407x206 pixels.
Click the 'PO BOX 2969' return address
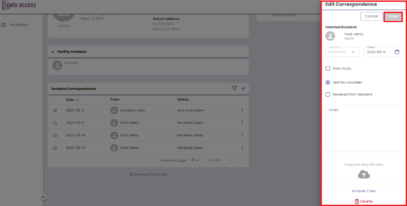point(163,24)
